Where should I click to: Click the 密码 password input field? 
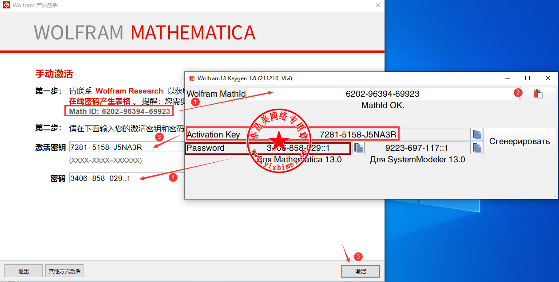tap(127, 179)
